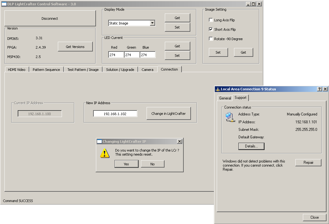Viewport: 329px width, 224px height.
Task: Click network computer icon in Connection status
Action: 230,117
